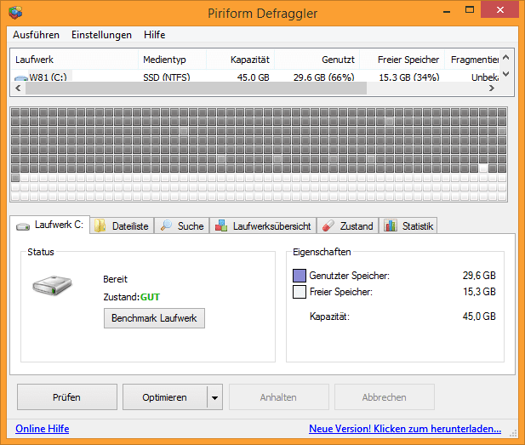Click the drive list scroll left arrow

coord(18,88)
